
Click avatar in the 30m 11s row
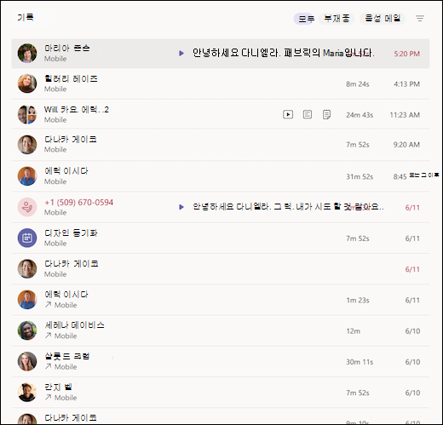click(27, 361)
